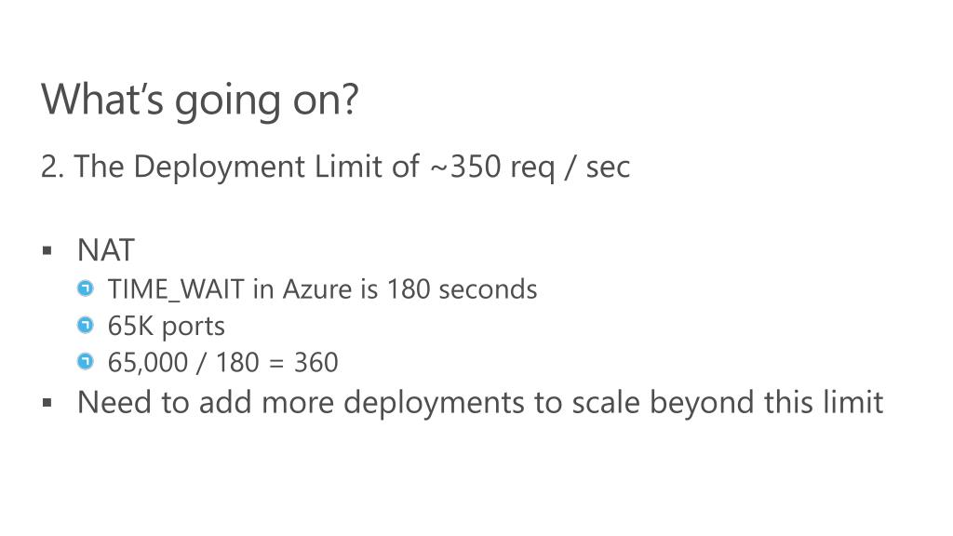This screenshot has height=536, width=953.
Task: Click the blue bullet beside 65,000 / 180
Action: click(86, 362)
